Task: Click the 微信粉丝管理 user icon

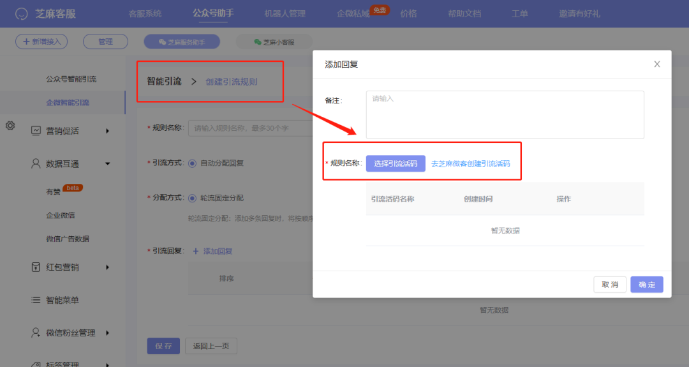Action: pos(36,333)
